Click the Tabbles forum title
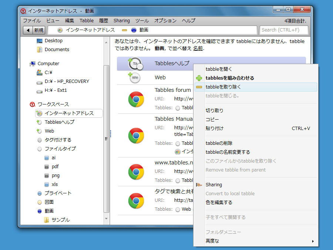 click(x=173, y=90)
